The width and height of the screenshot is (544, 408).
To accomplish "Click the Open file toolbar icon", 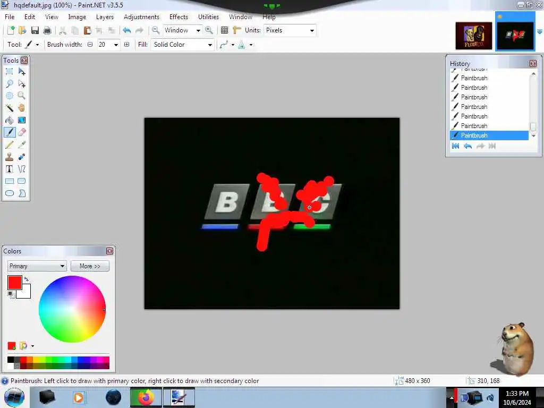I will click(22, 30).
